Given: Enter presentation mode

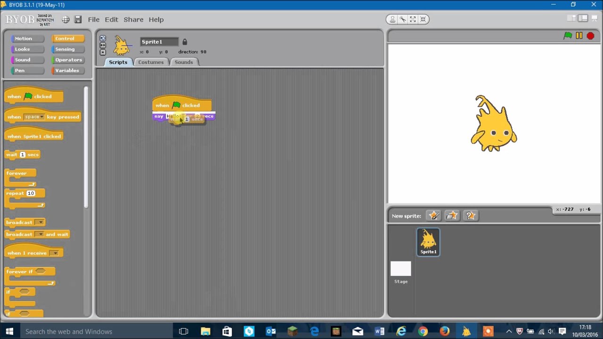Looking at the screenshot, I should tap(594, 18).
